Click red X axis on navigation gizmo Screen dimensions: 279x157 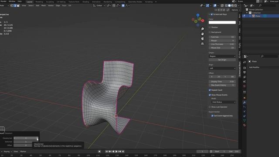coord(202,20)
